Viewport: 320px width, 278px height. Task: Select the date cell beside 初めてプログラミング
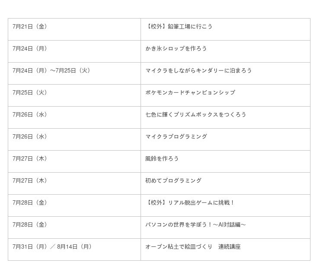click(30, 181)
